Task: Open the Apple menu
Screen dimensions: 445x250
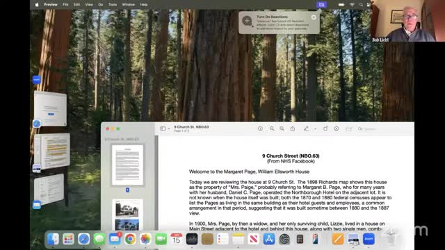Action: pyautogui.click(x=37, y=5)
